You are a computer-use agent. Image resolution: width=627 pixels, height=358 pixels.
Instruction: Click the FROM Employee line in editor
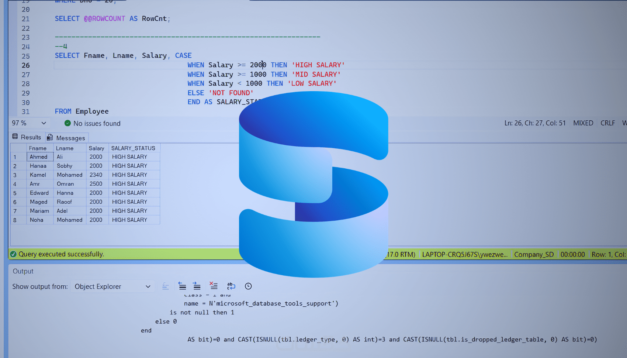82,111
